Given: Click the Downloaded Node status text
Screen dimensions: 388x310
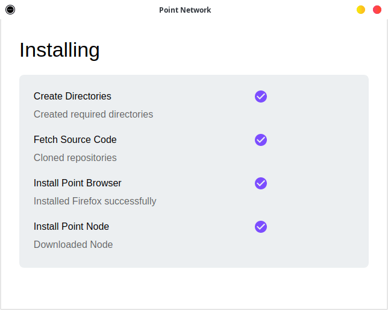Looking at the screenshot, I should point(73,245).
